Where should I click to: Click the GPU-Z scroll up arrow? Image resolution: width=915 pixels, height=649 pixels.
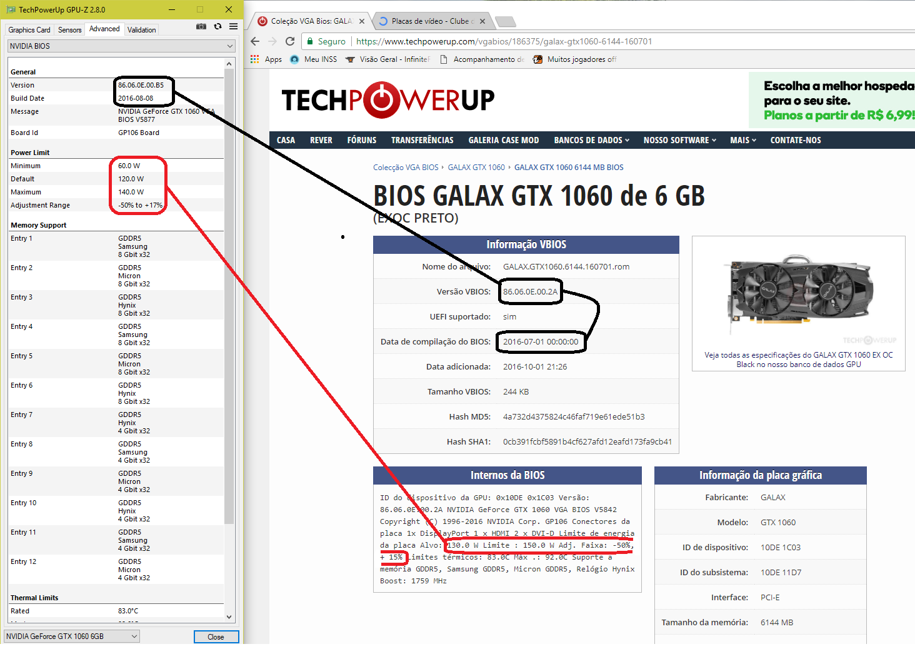coord(229,63)
